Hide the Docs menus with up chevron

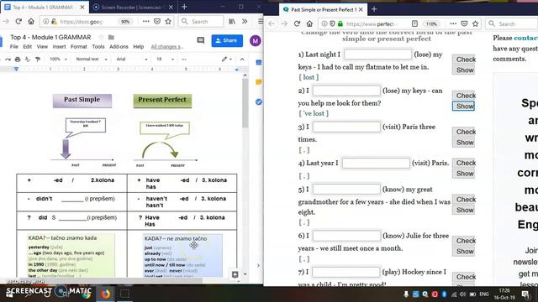point(242,60)
